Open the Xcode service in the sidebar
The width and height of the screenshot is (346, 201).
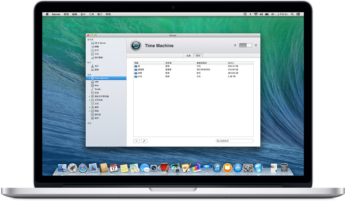point(96,89)
